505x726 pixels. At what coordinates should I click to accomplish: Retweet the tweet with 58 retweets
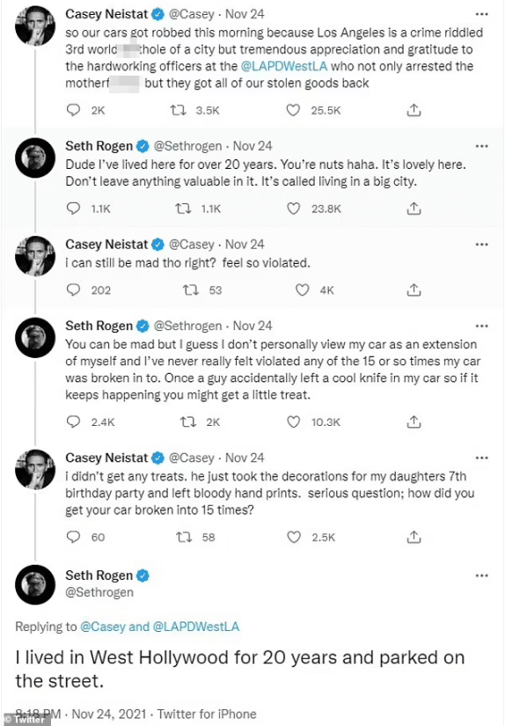pyautogui.click(x=184, y=537)
